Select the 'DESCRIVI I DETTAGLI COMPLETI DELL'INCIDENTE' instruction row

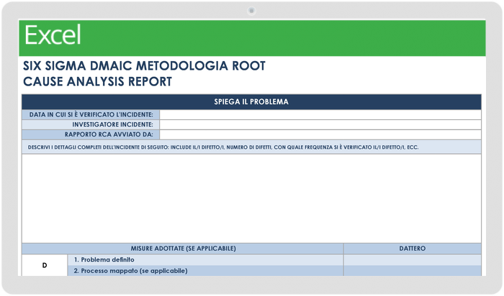251,147
